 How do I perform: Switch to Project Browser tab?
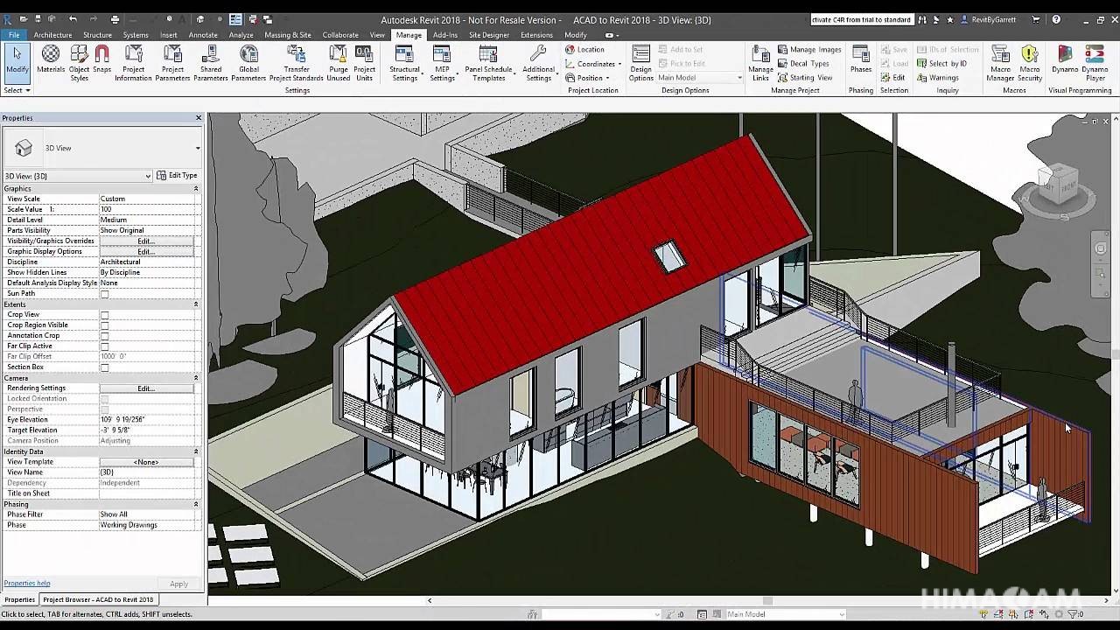tap(98, 600)
